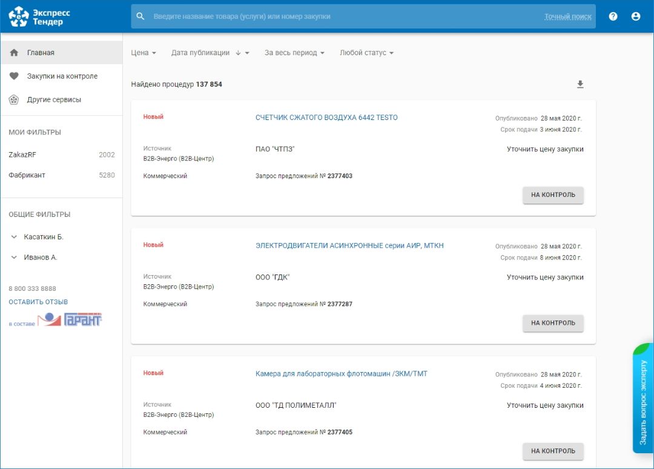Click deadline date 8 июня 2020 г.
This screenshot has height=469, width=654.
561,258
